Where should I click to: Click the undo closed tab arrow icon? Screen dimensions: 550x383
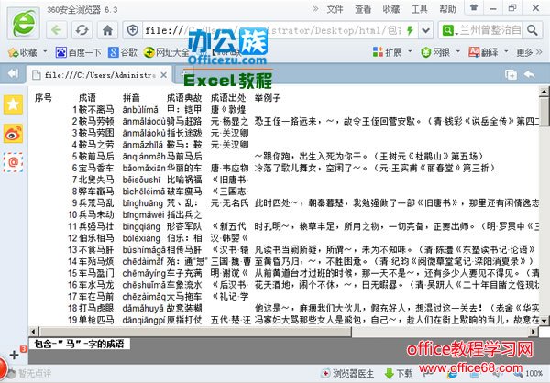coord(529,74)
